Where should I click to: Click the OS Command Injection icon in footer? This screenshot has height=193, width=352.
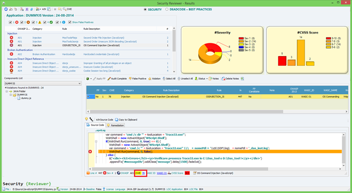tap(195, 173)
